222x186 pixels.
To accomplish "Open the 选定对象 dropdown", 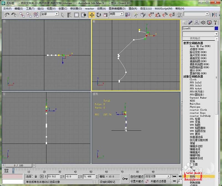I will 157,177.
